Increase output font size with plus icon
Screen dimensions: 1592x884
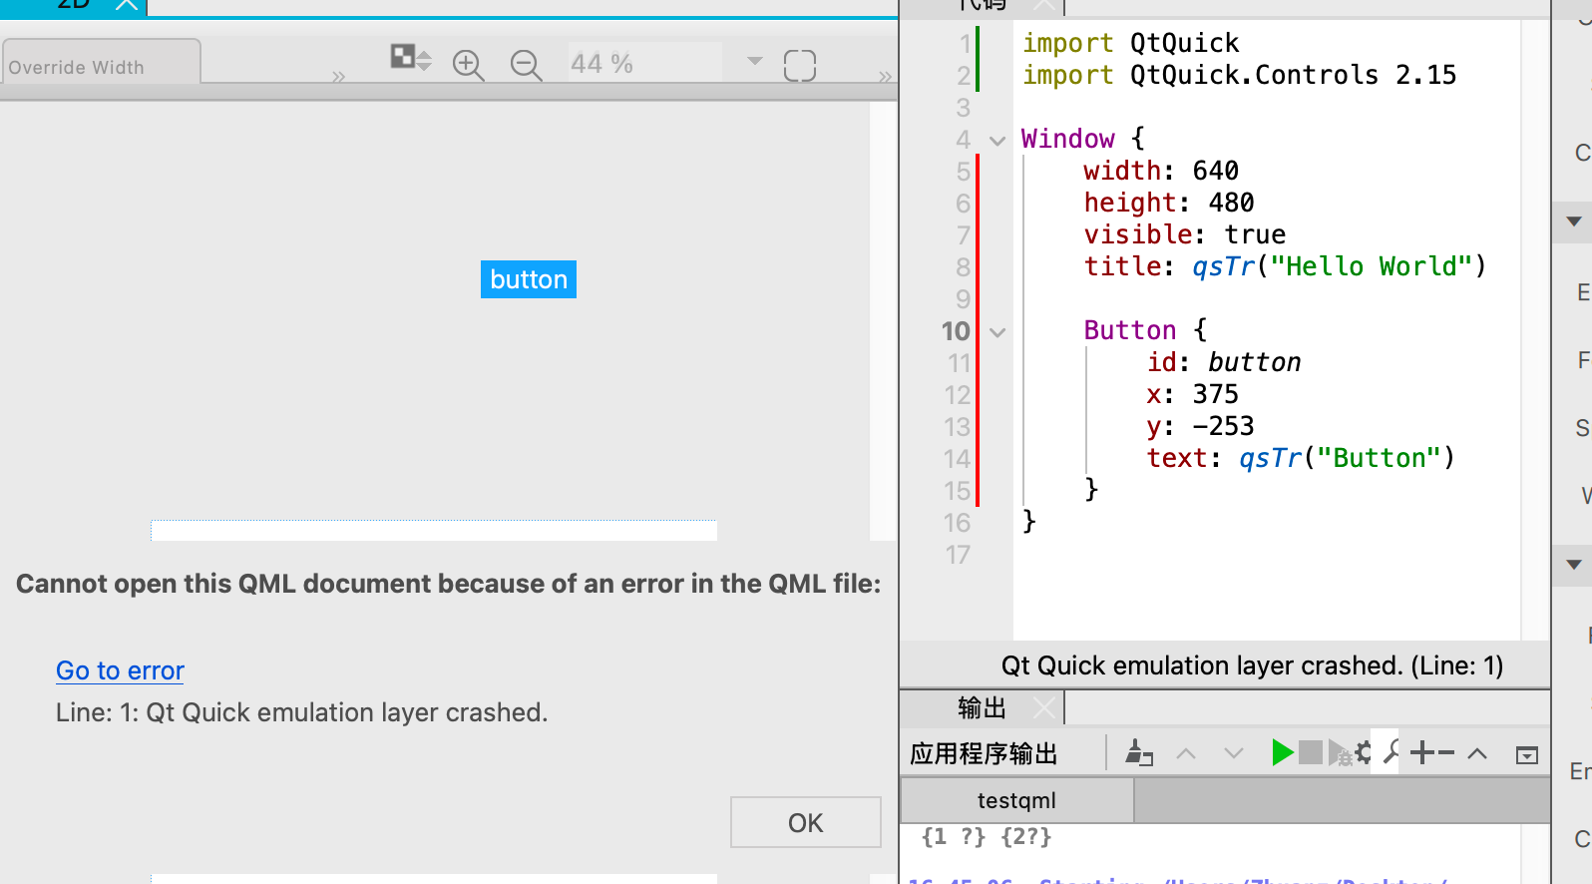(1421, 753)
